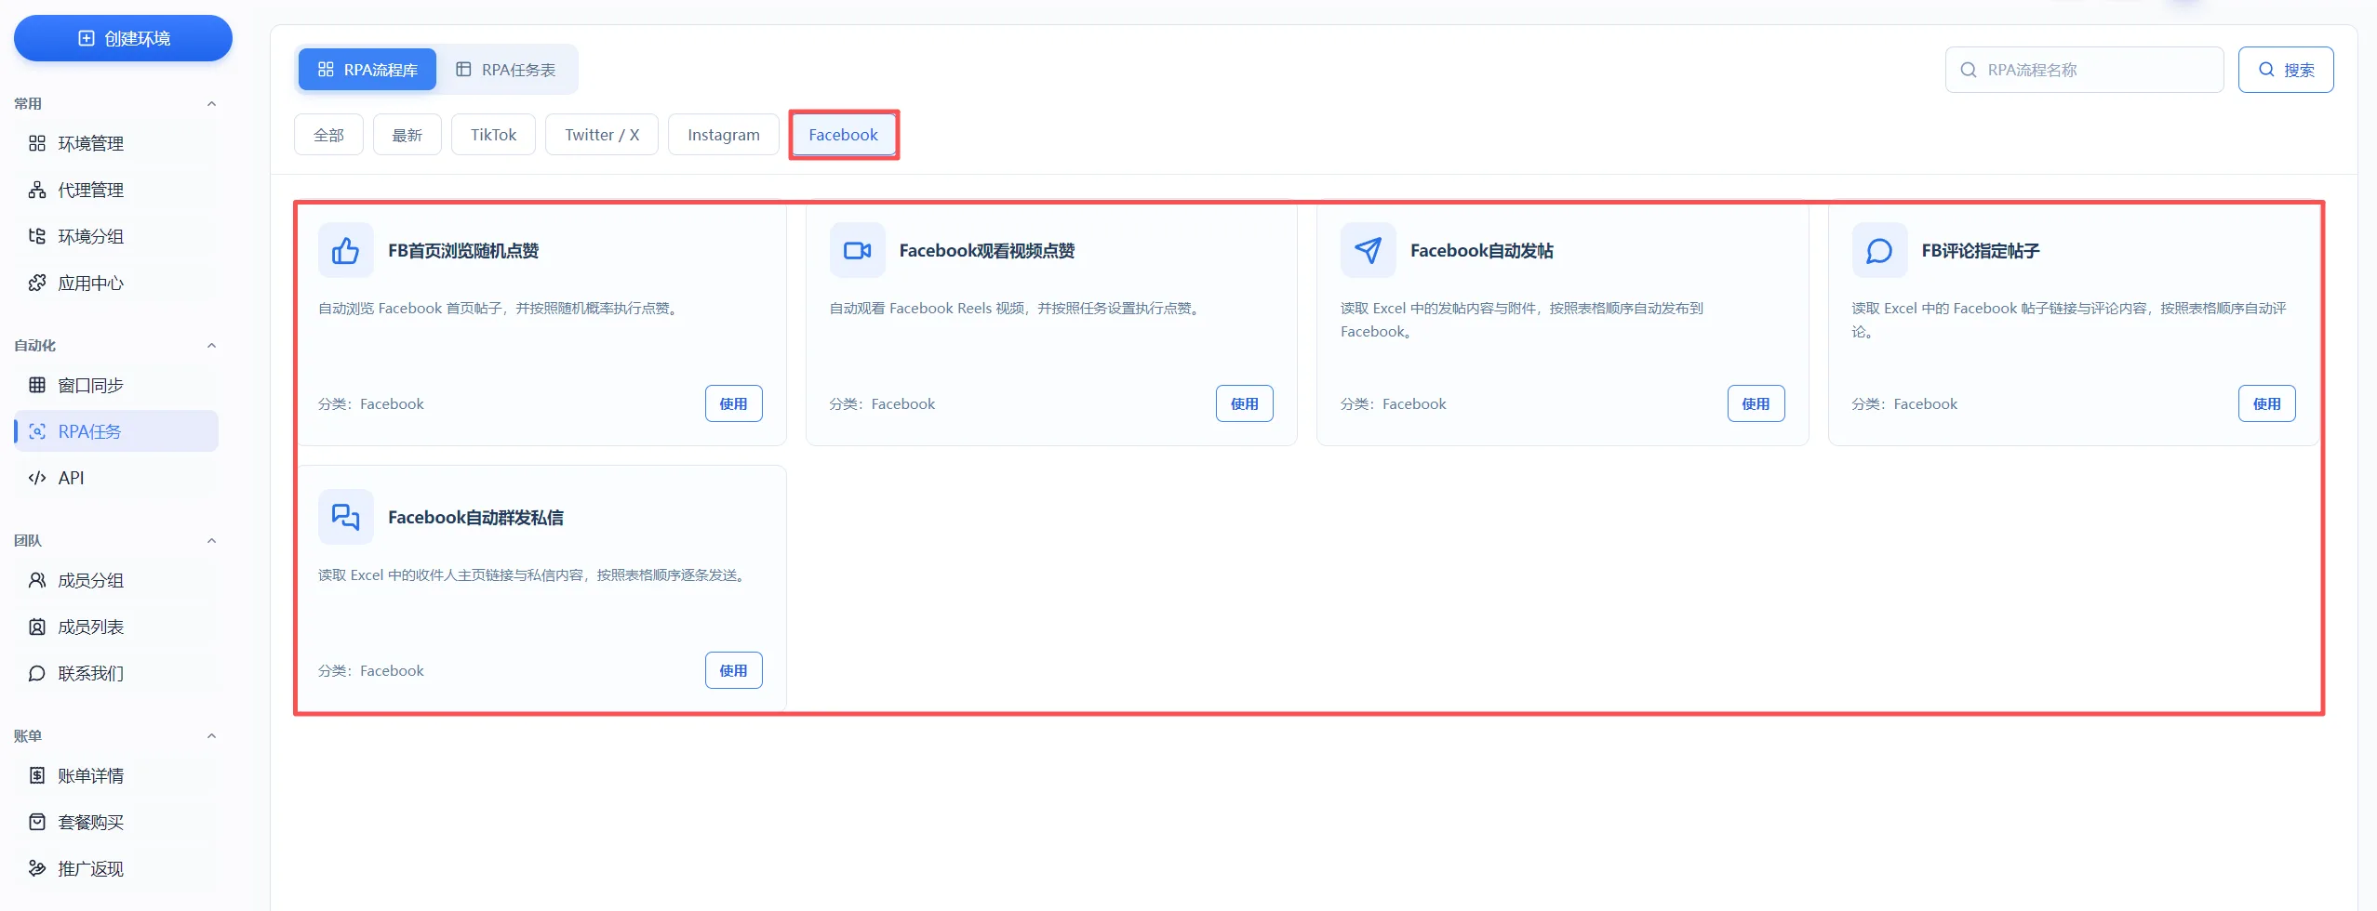Viewport: 2377px width, 911px height.
Task: Click the API code brackets icon
Action: (37, 478)
